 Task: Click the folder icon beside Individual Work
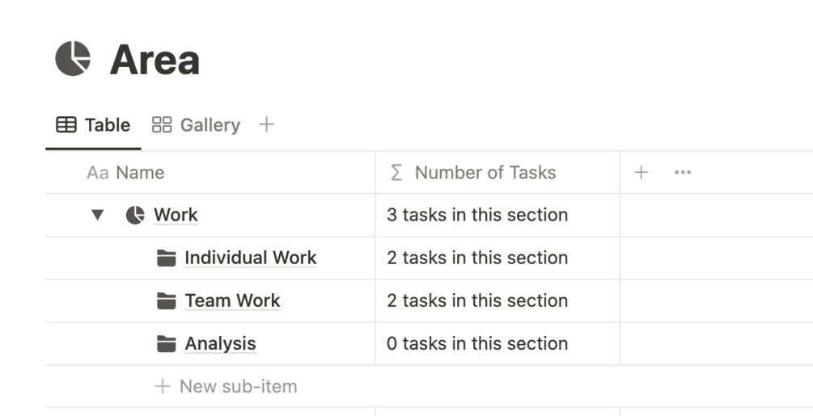(166, 258)
